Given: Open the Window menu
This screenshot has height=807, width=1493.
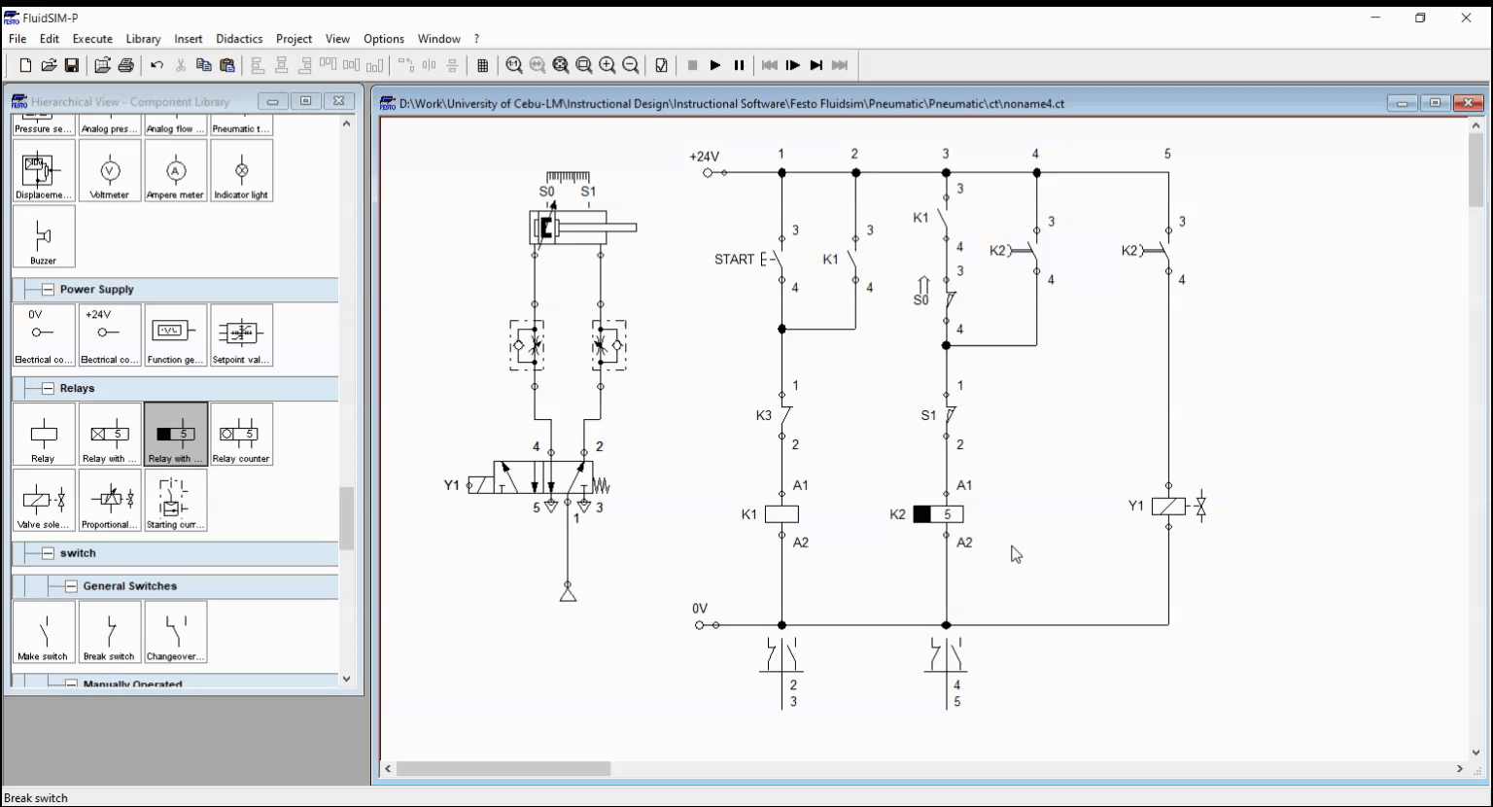Looking at the screenshot, I should 438,39.
